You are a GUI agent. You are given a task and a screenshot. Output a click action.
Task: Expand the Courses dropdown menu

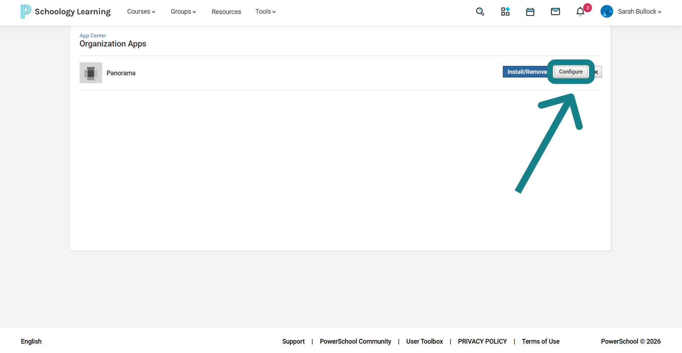coord(141,12)
